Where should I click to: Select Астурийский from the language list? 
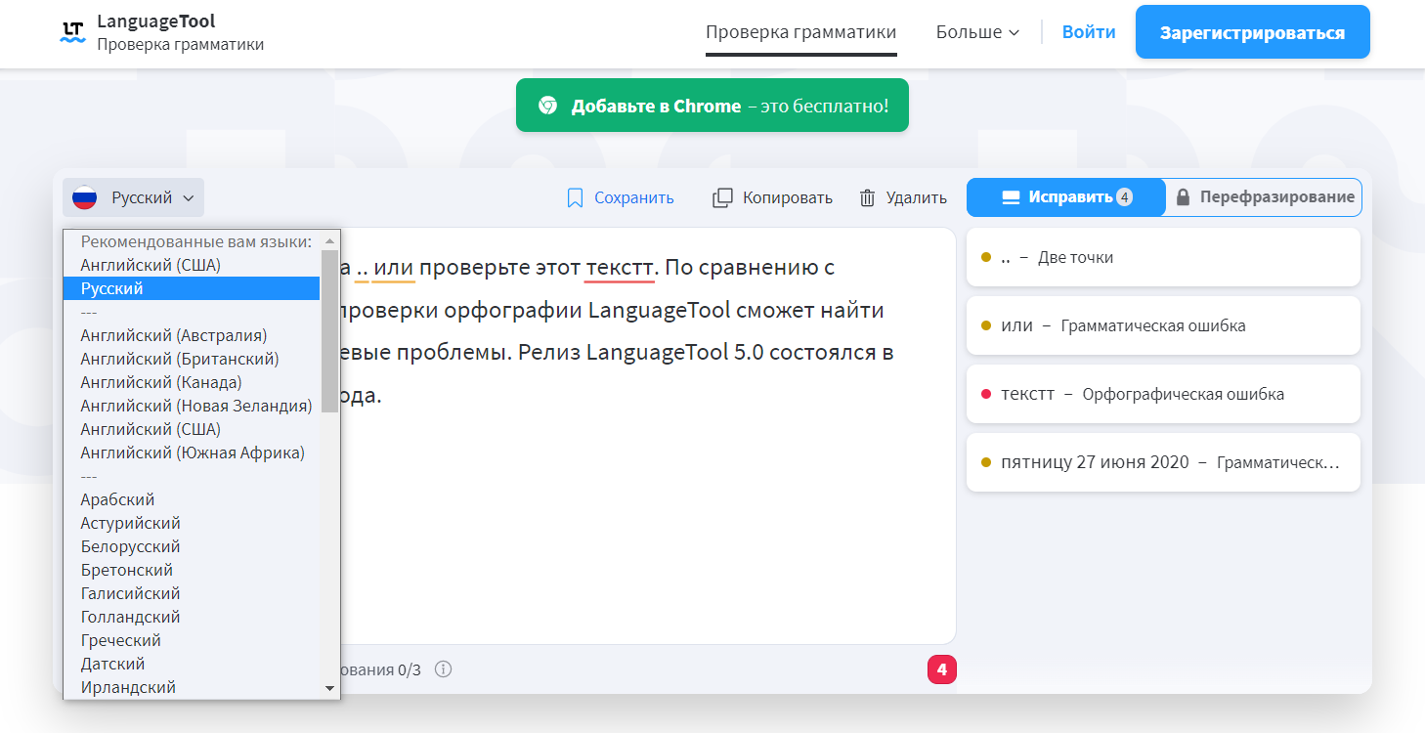pos(192,523)
